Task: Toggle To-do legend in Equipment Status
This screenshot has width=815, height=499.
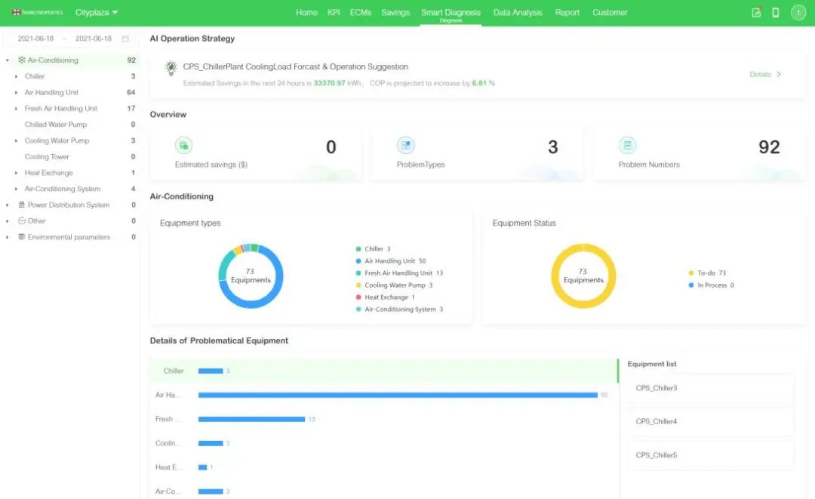Action: click(707, 273)
